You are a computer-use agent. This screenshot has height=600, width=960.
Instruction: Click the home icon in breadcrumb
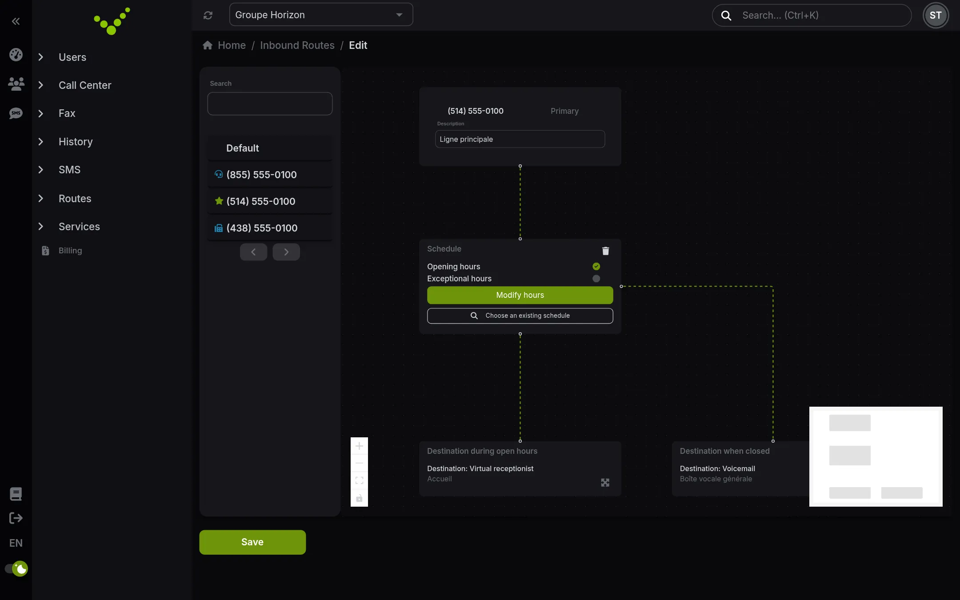[x=208, y=45]
